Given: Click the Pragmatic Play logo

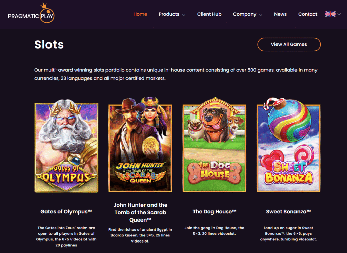Looking at the screenshot, I should [31, 13].
